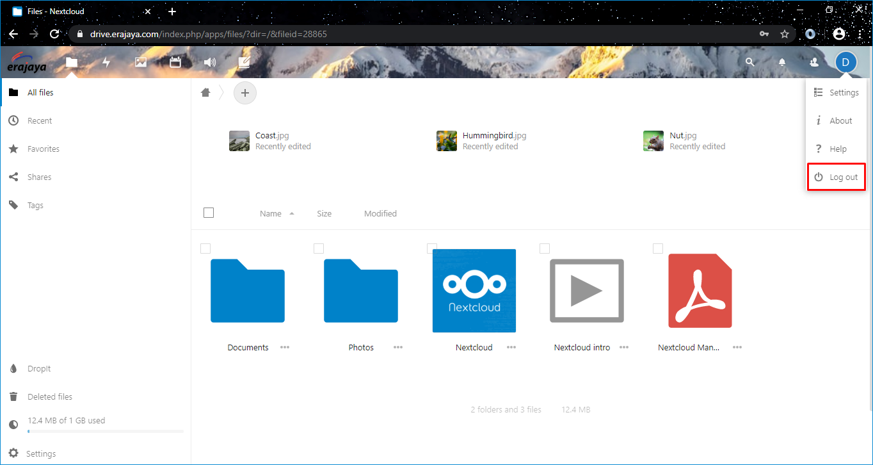This screenshot has width=873, height=465.
Task: Click the Documents folder name
Action: pos(248,347)
